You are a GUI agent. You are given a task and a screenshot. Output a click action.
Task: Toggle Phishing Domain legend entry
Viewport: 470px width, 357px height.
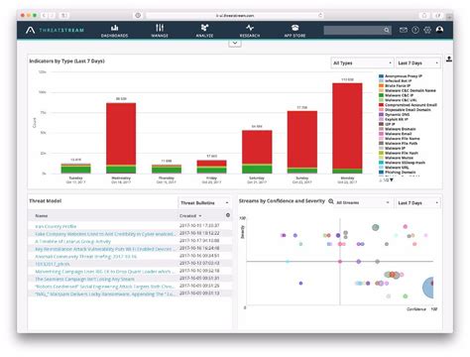pos(398,173)
